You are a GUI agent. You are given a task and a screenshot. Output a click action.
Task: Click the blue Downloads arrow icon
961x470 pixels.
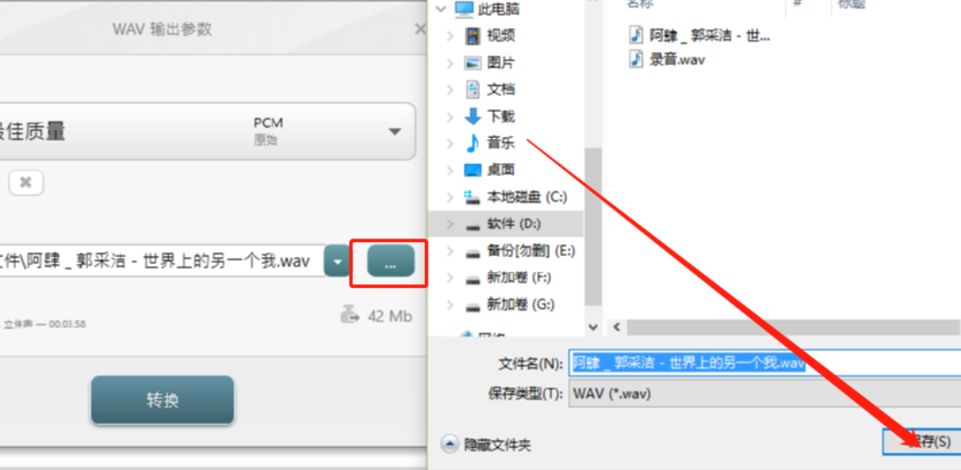[473, 116]
